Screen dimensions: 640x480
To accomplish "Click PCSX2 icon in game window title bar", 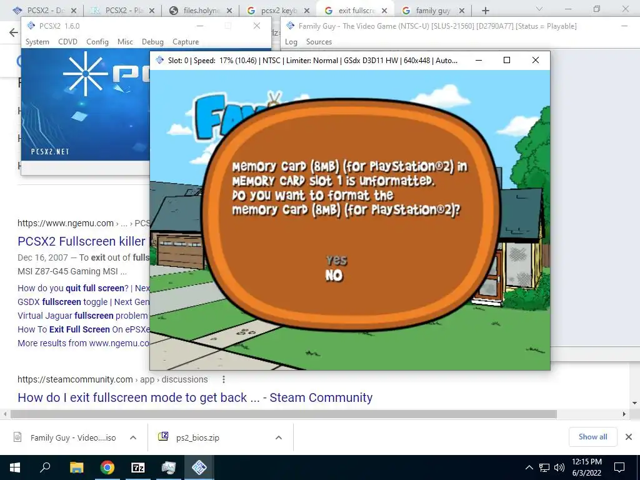I will click(159, 61).
